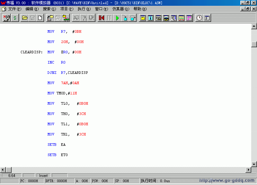This screenshot has height=185, width=257.
Task: Click the vertical scrollbar down arrow
Action: pyautogui.click(x=254, y=164)
